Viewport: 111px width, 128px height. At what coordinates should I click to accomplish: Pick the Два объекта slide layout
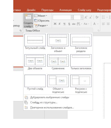35,60
